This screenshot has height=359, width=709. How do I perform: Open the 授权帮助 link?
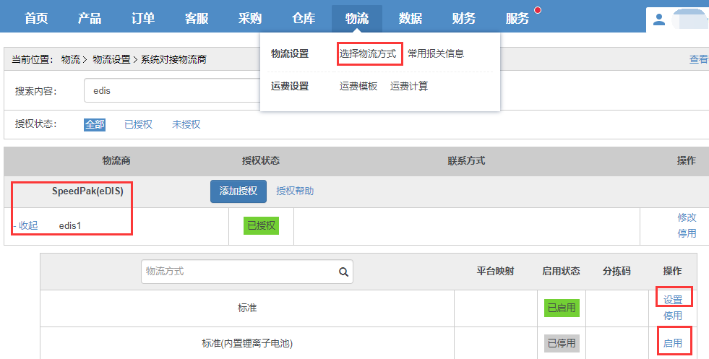[x=295, y=191]
